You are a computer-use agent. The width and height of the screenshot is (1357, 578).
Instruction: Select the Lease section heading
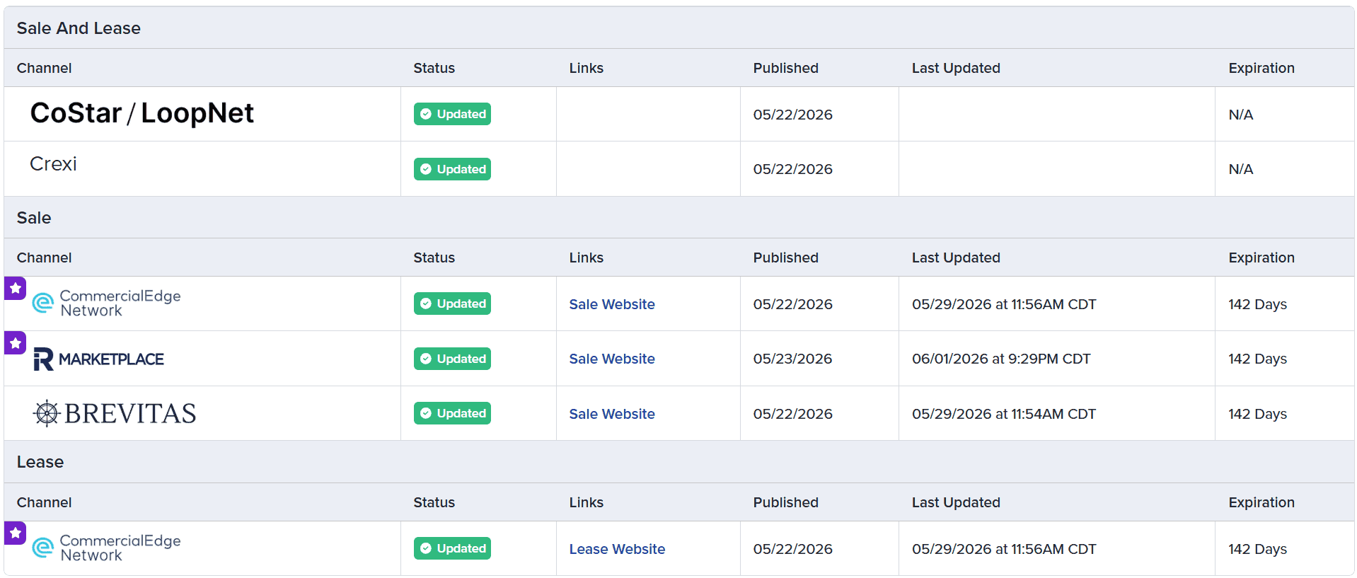(x=40, y=462)
